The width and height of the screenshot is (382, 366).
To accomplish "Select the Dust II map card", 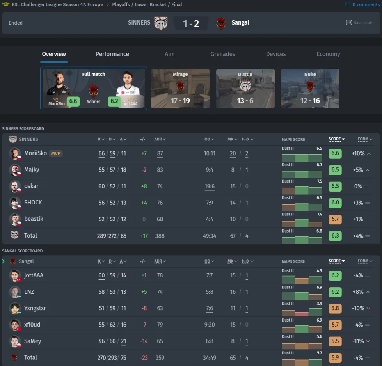I will 245,89.
